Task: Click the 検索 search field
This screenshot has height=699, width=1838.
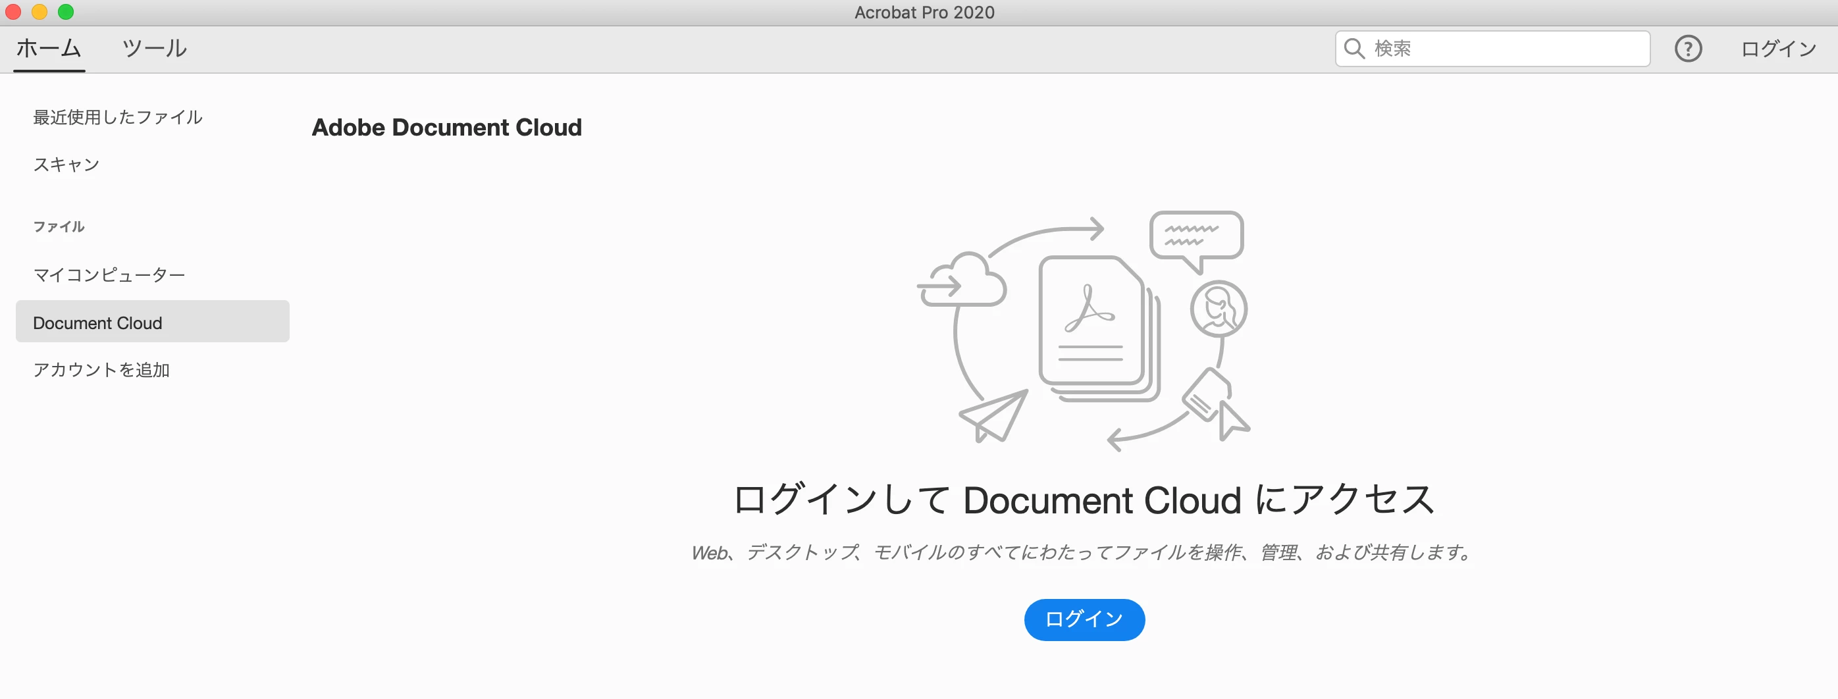Action: click(1492, 49)
